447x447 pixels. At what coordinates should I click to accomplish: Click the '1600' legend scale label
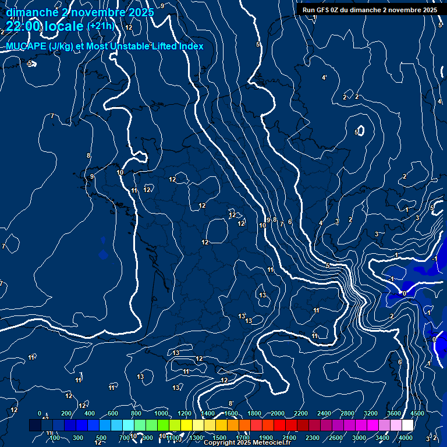click(x=231, y=413)
